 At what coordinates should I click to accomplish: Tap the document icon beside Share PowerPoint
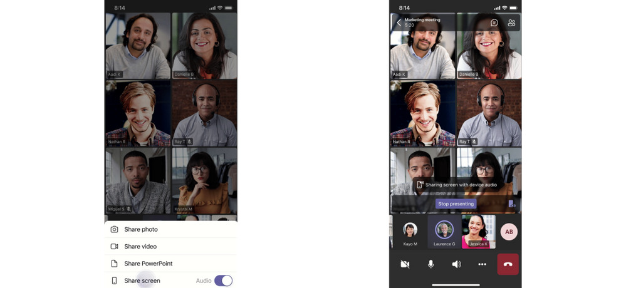[x=114, y=264]
